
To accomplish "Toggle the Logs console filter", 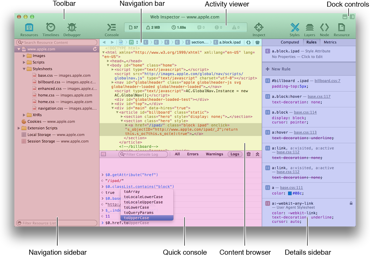I will (x=235, y=154).
